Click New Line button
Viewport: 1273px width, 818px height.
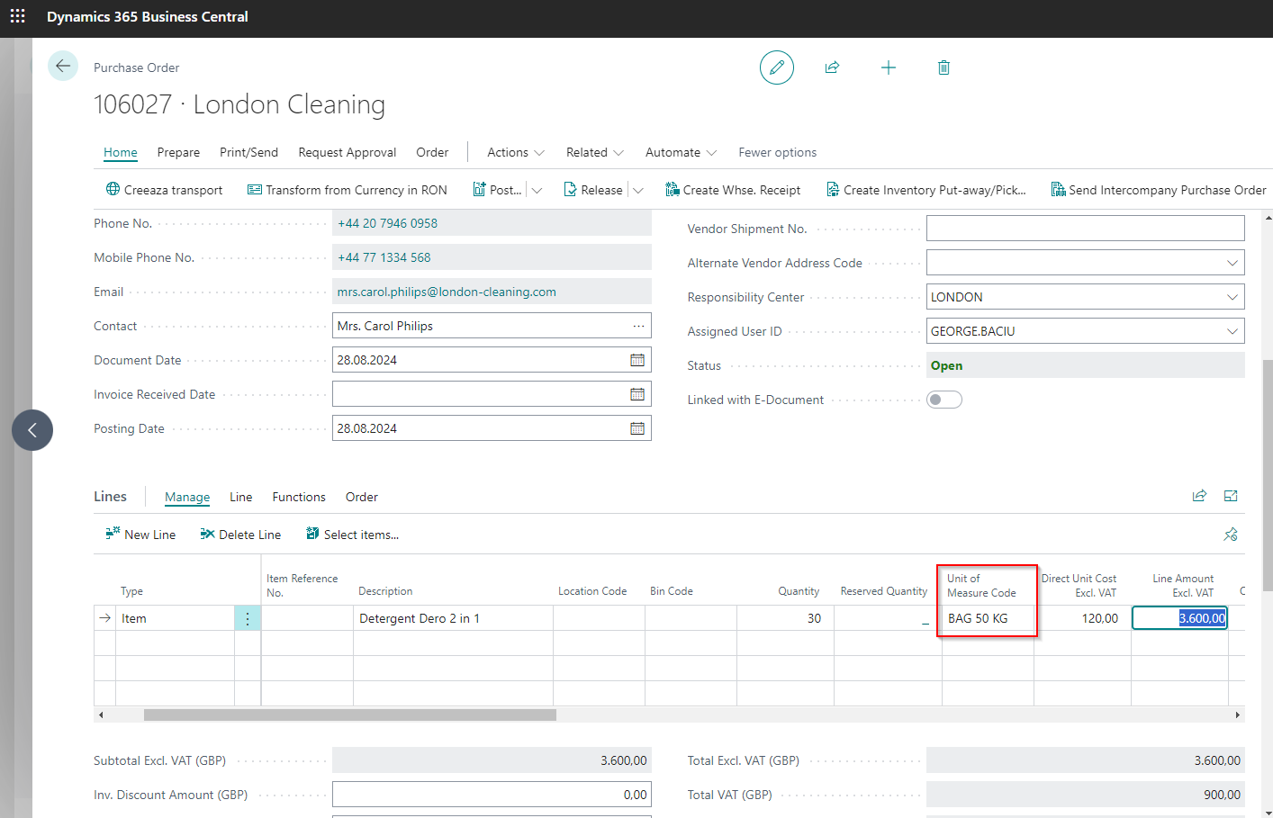point(140,535)
